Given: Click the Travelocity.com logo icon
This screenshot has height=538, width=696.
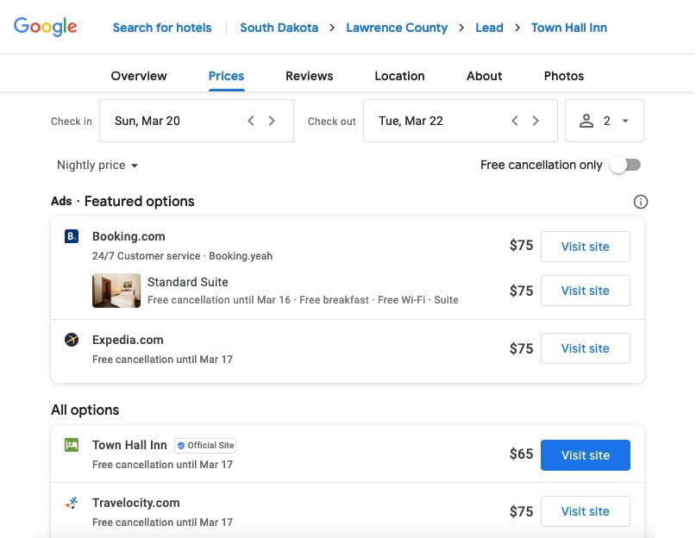Looking at the screenshot, I should coord(72,503).
